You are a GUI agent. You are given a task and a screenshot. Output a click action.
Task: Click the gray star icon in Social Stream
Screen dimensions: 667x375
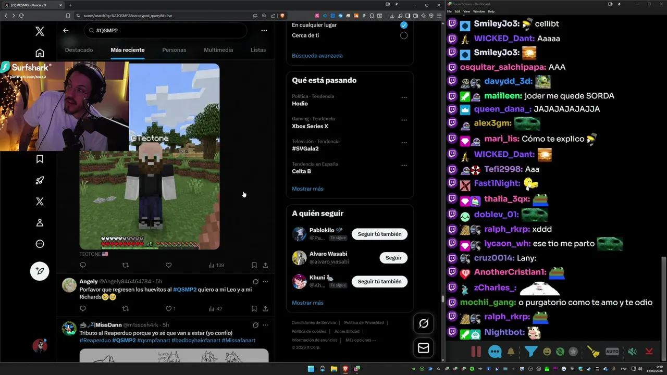[x=573, y=352]
